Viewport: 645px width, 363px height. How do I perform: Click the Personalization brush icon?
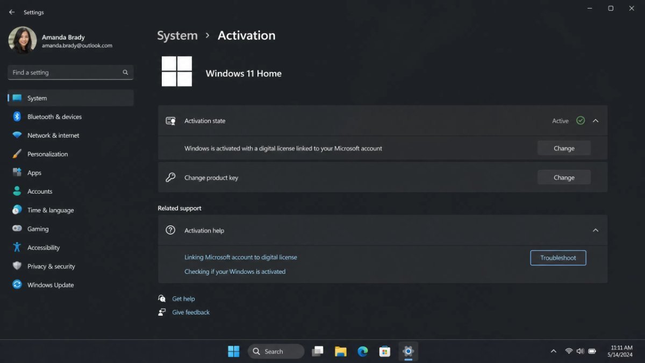click(x=17, y=154)
